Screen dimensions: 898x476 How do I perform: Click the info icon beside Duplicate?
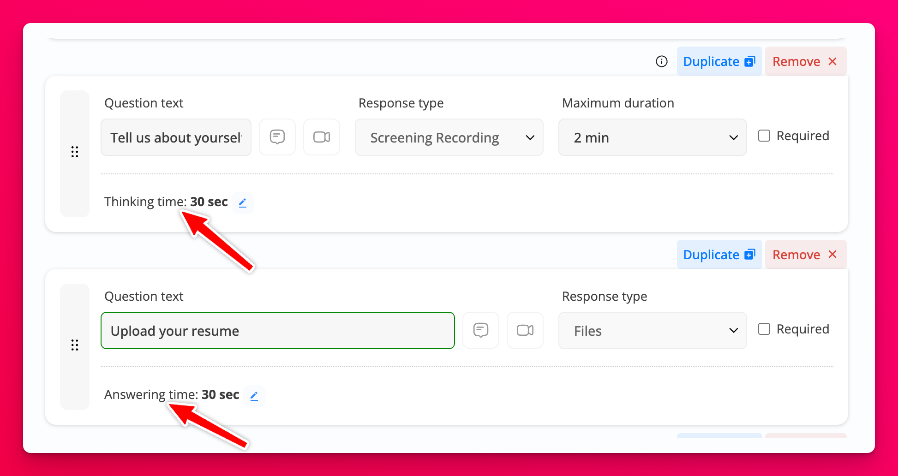pyautogui.click(x=661, y=61)
